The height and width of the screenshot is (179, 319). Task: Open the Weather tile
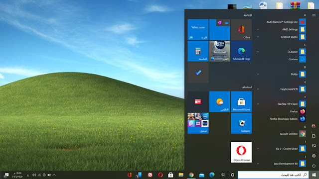220,101
